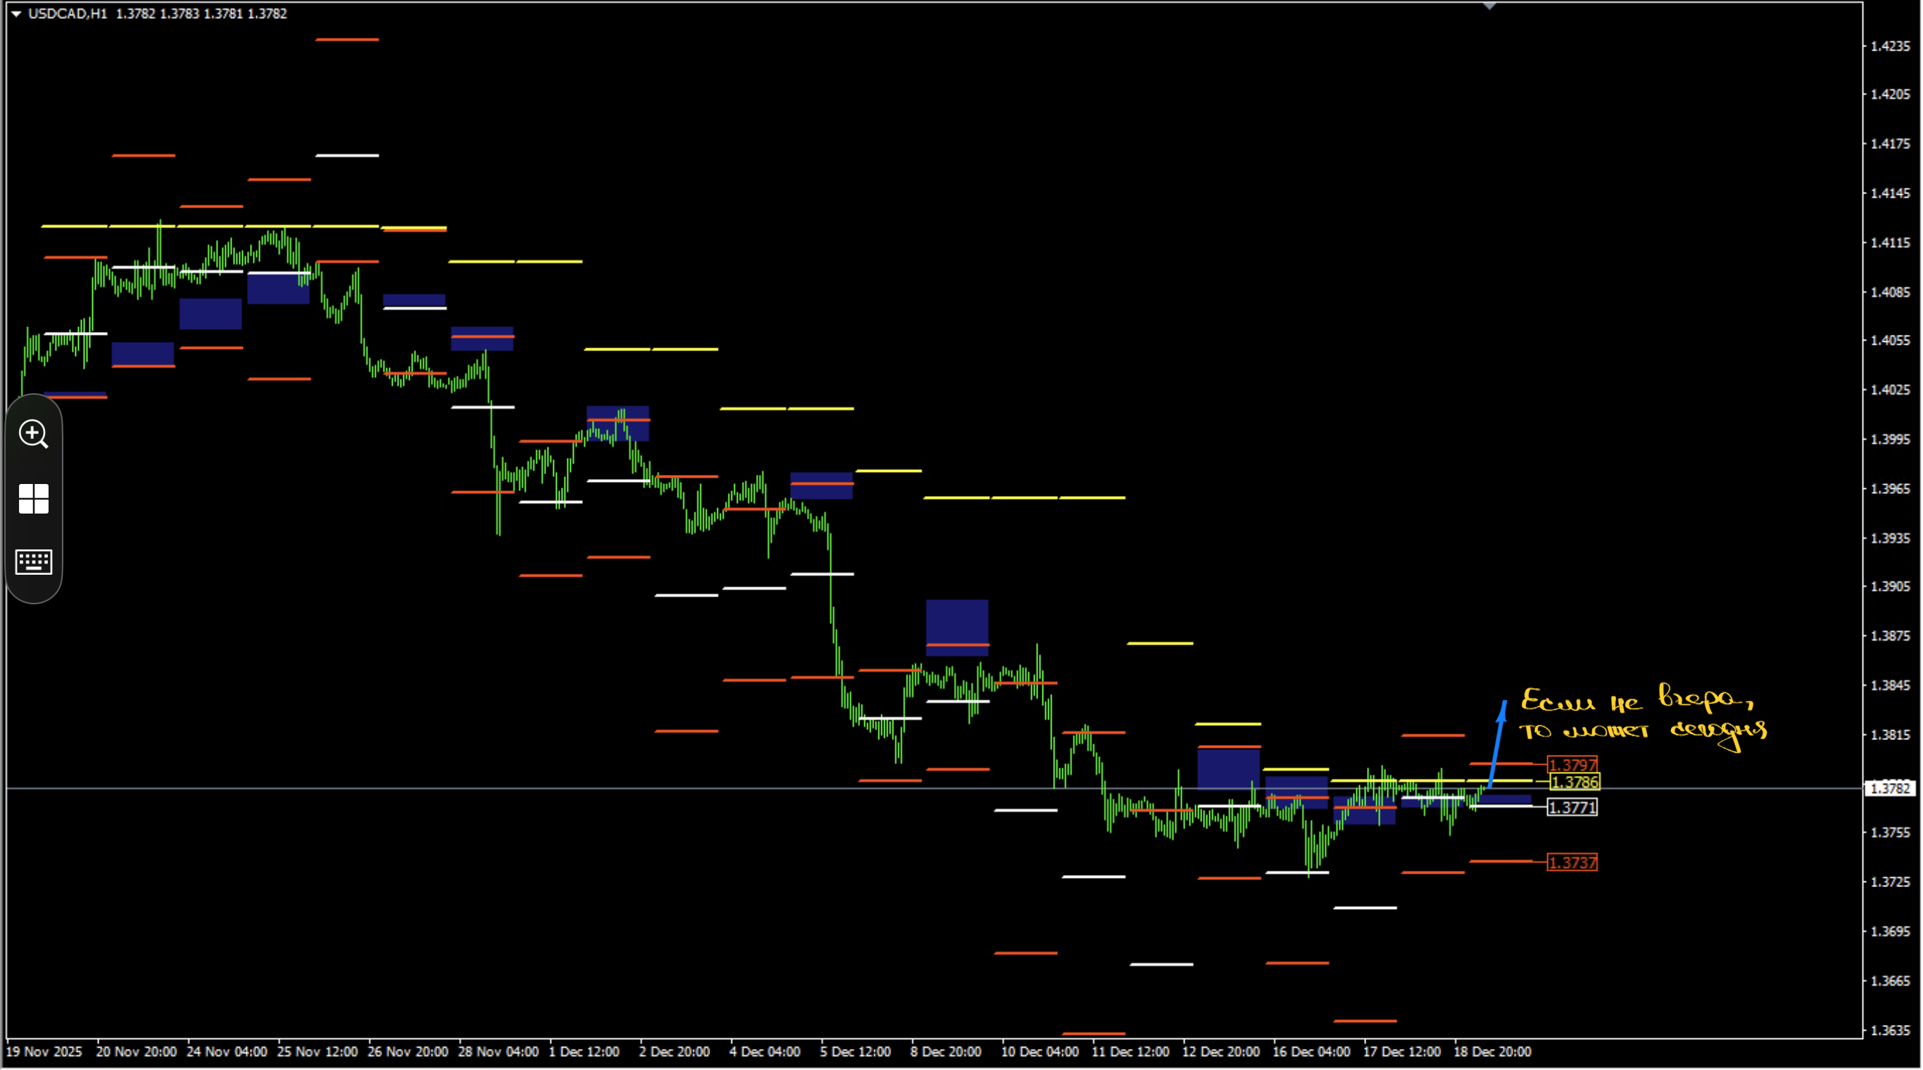
Task: Click the current price 1.3782 axis tag
Action: (1891, 789)
